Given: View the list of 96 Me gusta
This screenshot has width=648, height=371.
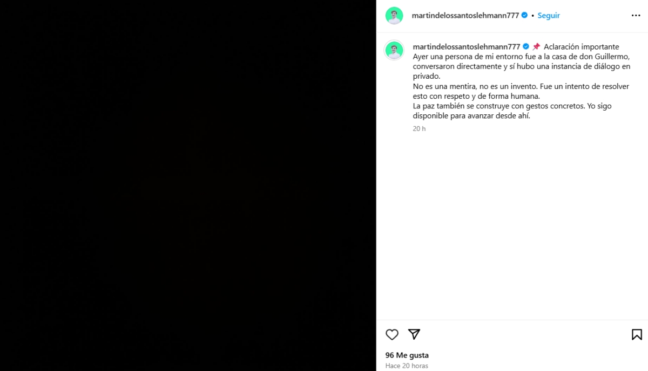Looking at the screenshot, I should (407, 355).
